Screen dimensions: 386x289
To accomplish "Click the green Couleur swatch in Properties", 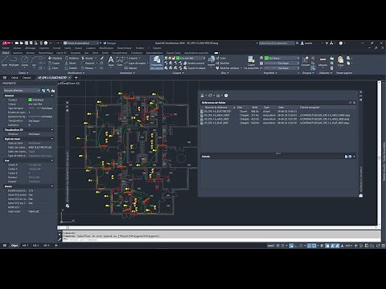I will tap(31, 100).
